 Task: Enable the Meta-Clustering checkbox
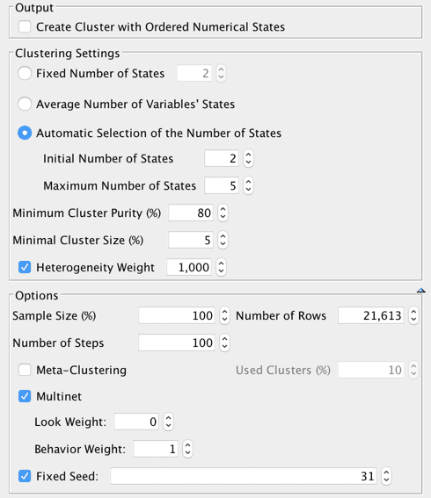tap(25, 370)
